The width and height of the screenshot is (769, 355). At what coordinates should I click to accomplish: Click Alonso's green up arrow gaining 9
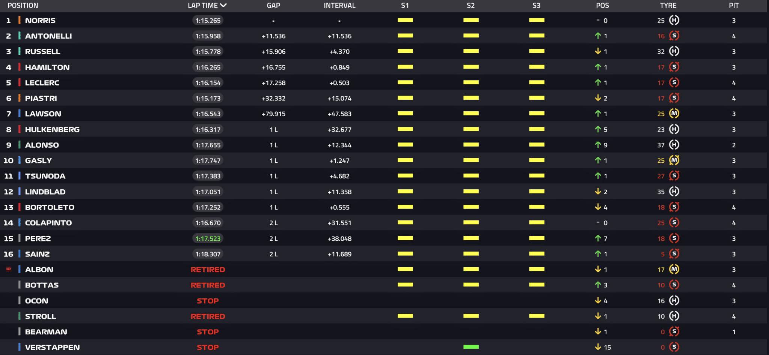pos(598,145)
